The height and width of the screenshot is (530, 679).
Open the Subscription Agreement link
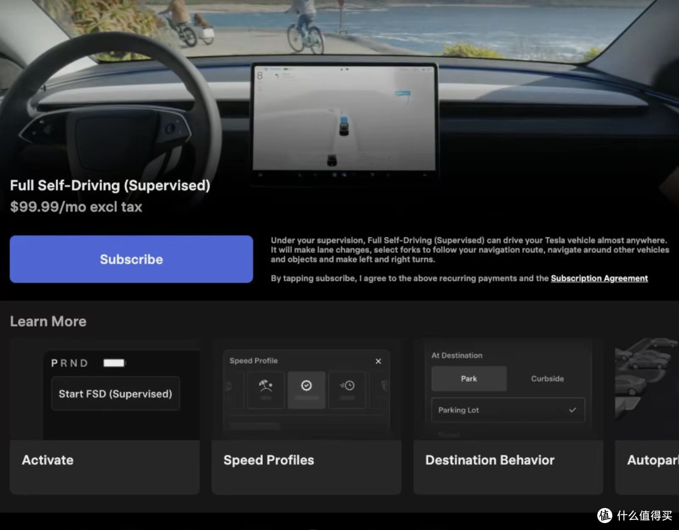[x=599, y=279]
